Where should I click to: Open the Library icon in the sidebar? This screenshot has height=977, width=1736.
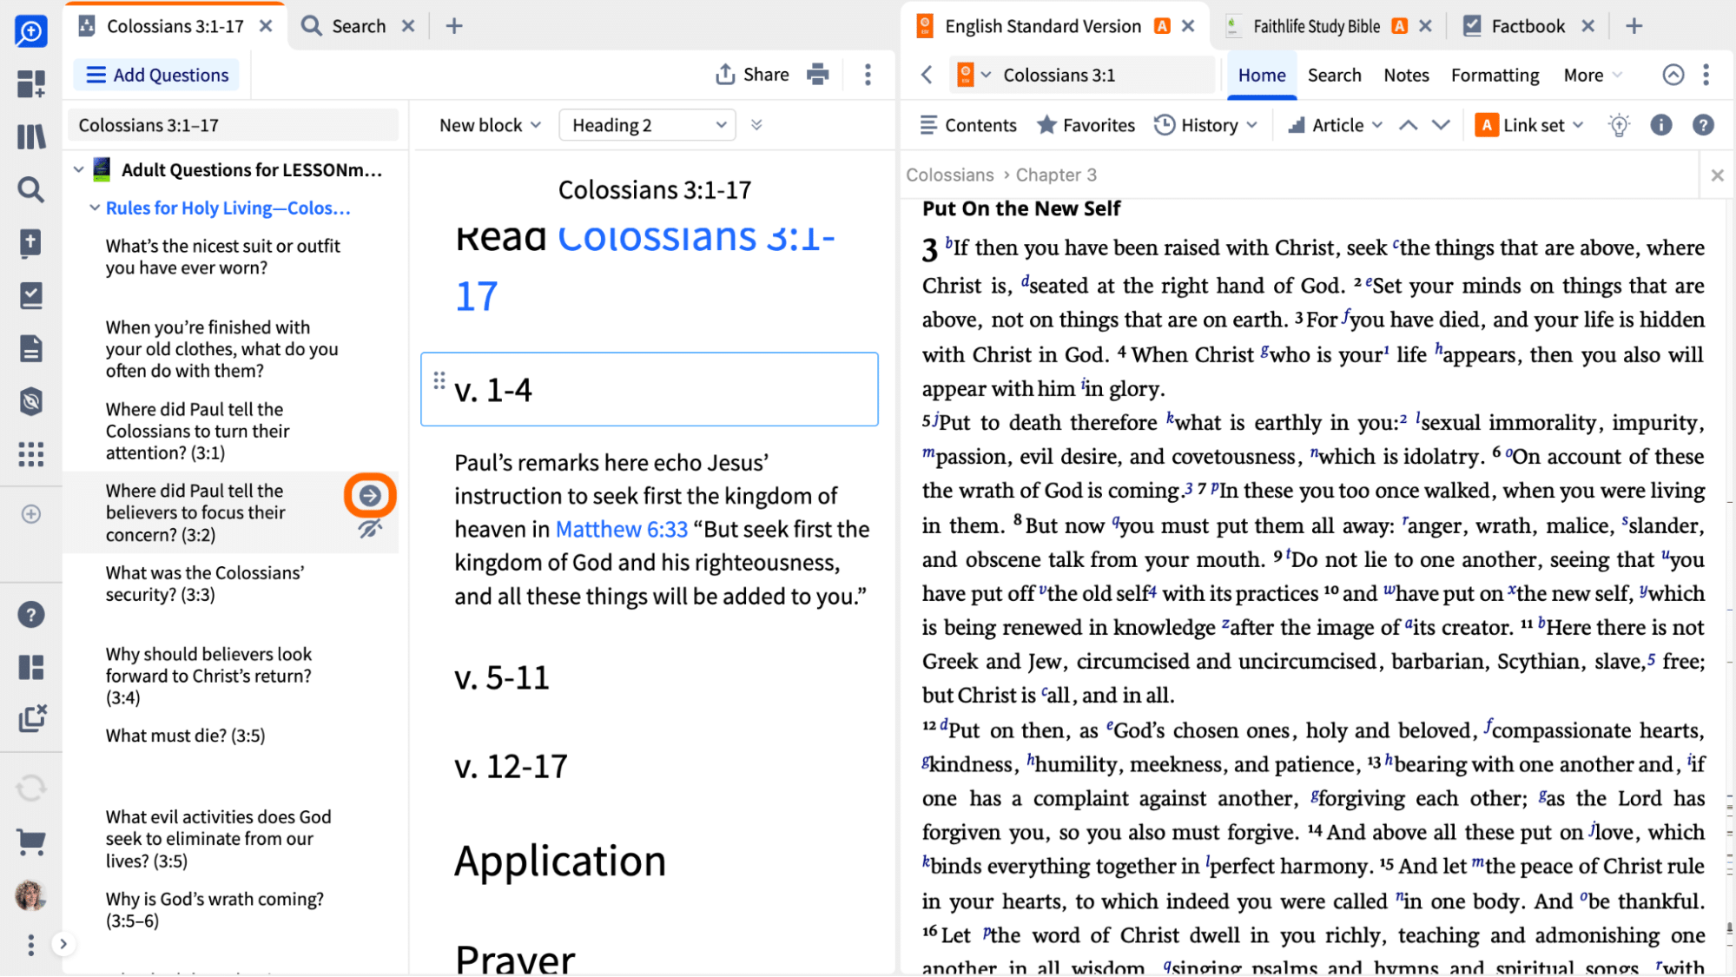click(30, 136)
